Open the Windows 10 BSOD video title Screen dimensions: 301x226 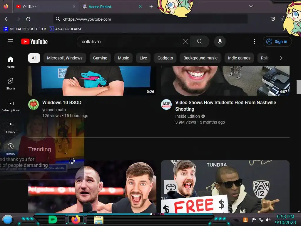(62, 103)
